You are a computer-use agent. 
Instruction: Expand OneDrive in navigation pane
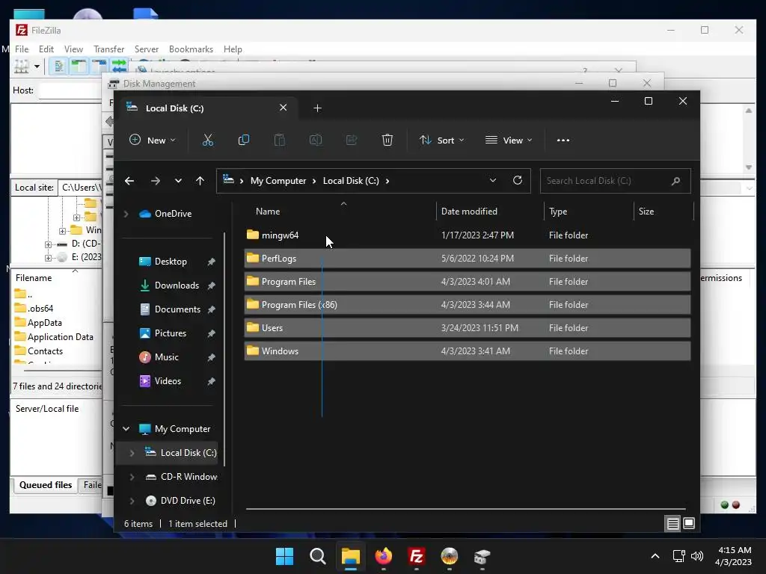click(x=126, y=214)
